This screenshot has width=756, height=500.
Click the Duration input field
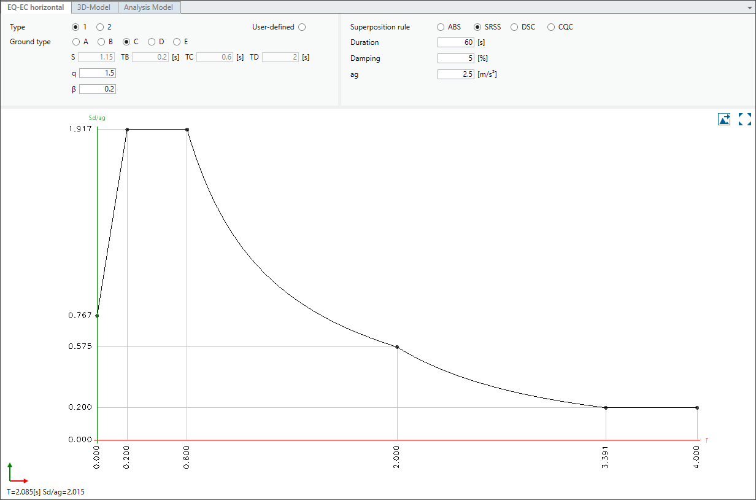[456, 42]
